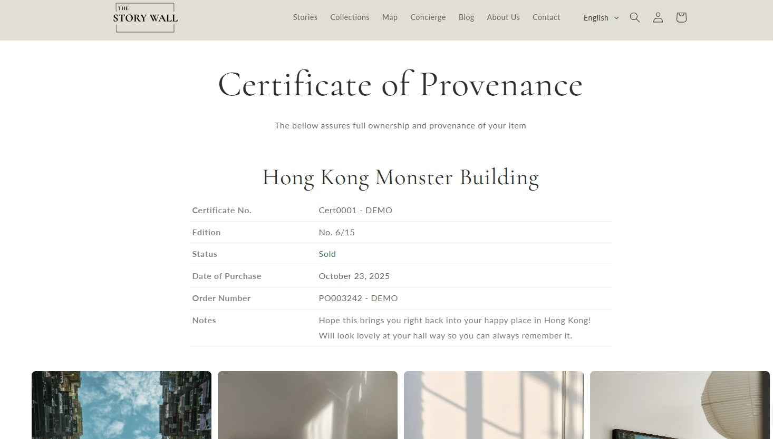Open the Concierge page
773x439 pixels.
[428, 17]
